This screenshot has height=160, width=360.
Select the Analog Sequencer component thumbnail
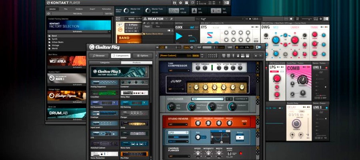pos(104,82)
